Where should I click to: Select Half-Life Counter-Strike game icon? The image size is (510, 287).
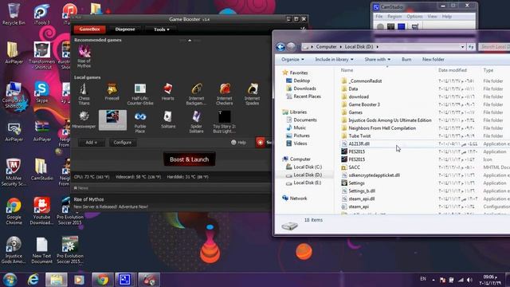pos(140,94)
